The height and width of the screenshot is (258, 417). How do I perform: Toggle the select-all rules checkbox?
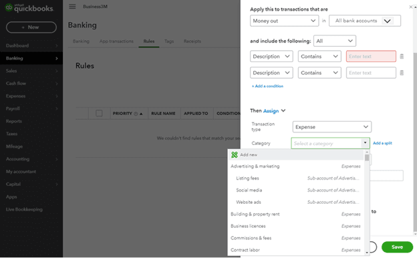click(99, 114)
